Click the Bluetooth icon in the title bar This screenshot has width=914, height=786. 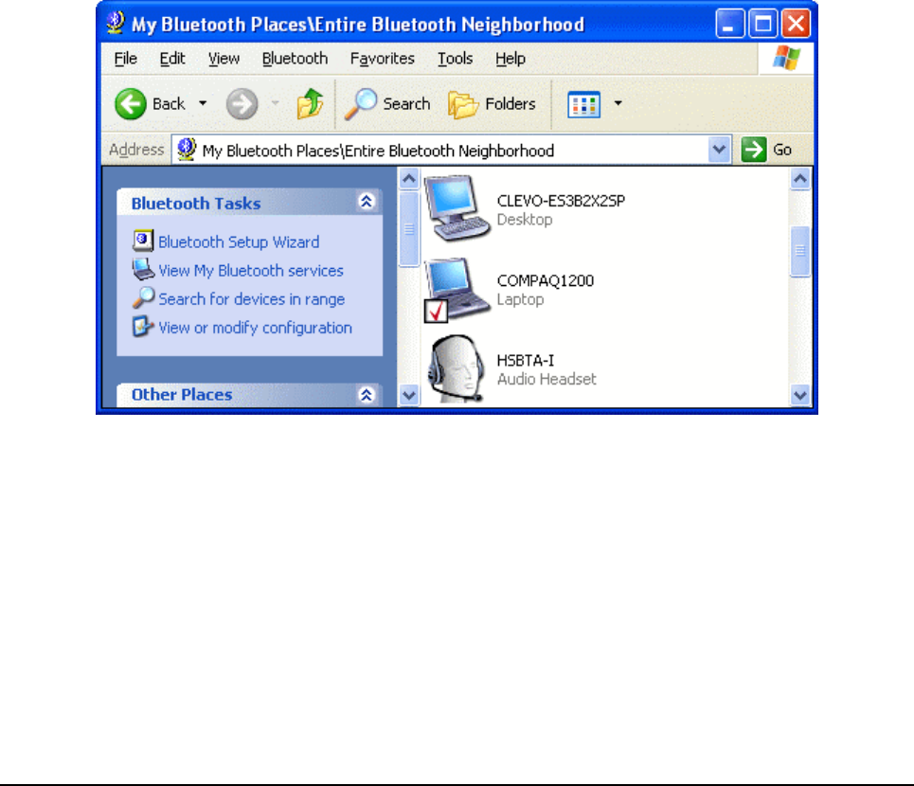116,24
